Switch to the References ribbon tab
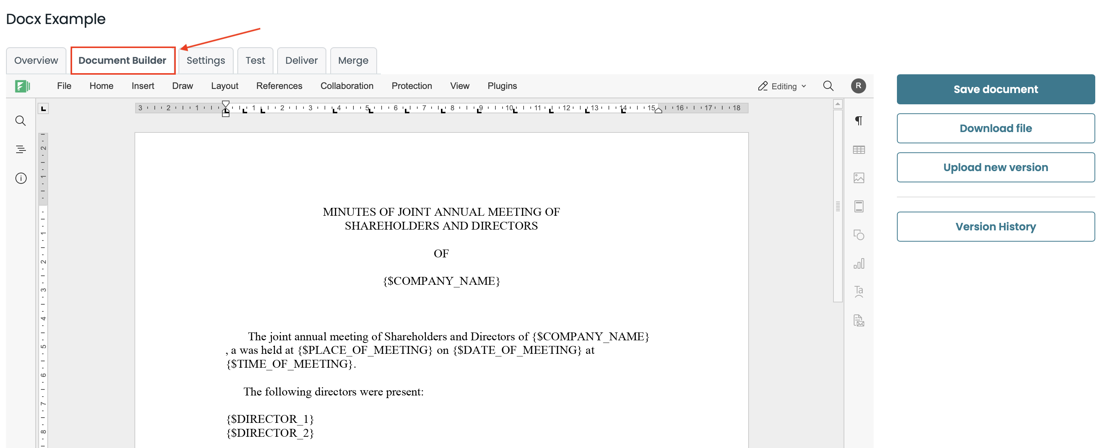This screenshot has width=1102, height=448. tap(279, 86)
